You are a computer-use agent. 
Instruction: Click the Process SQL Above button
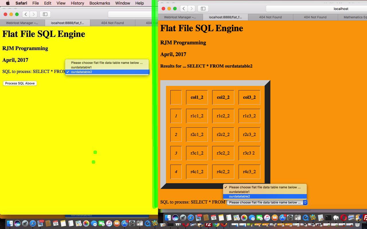click(x=19, y=83)
